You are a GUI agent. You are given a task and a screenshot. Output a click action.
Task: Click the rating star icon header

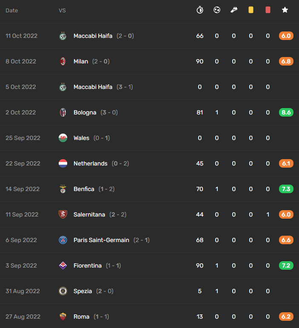285,10
